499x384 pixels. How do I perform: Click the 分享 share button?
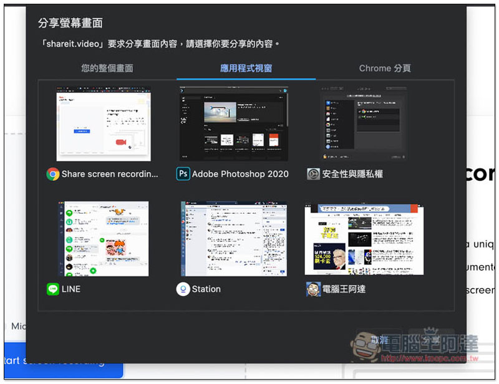click(431, 340)
